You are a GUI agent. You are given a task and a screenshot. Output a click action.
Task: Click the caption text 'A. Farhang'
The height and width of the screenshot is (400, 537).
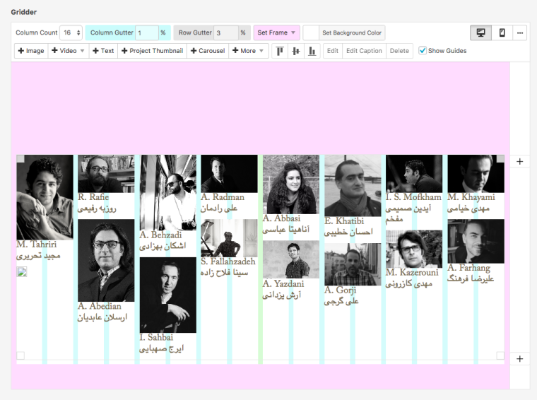[469, 268]
